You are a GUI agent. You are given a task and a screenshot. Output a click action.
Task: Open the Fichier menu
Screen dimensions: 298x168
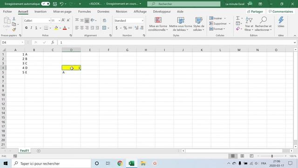click(7, 11)
